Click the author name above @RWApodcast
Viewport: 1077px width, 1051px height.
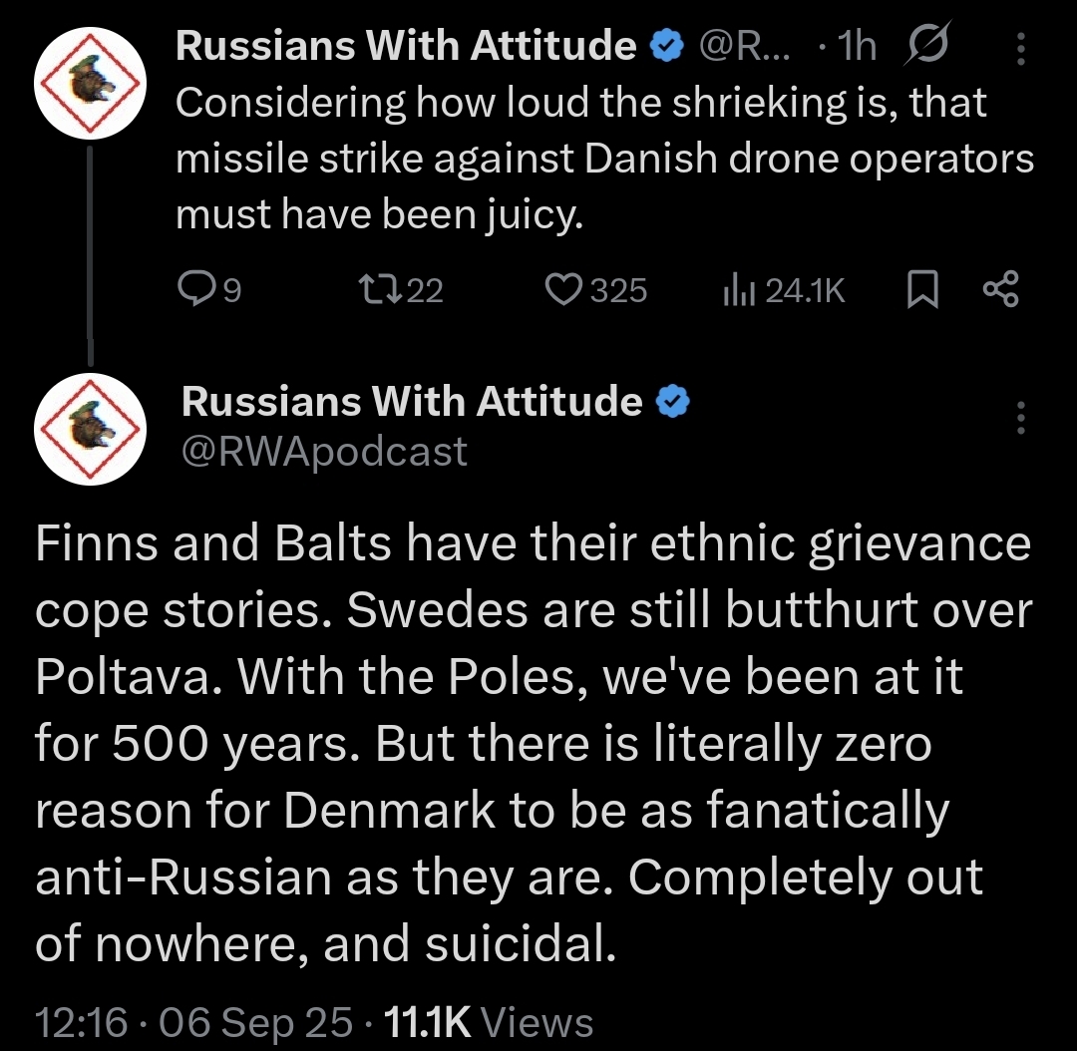point(412,401)
